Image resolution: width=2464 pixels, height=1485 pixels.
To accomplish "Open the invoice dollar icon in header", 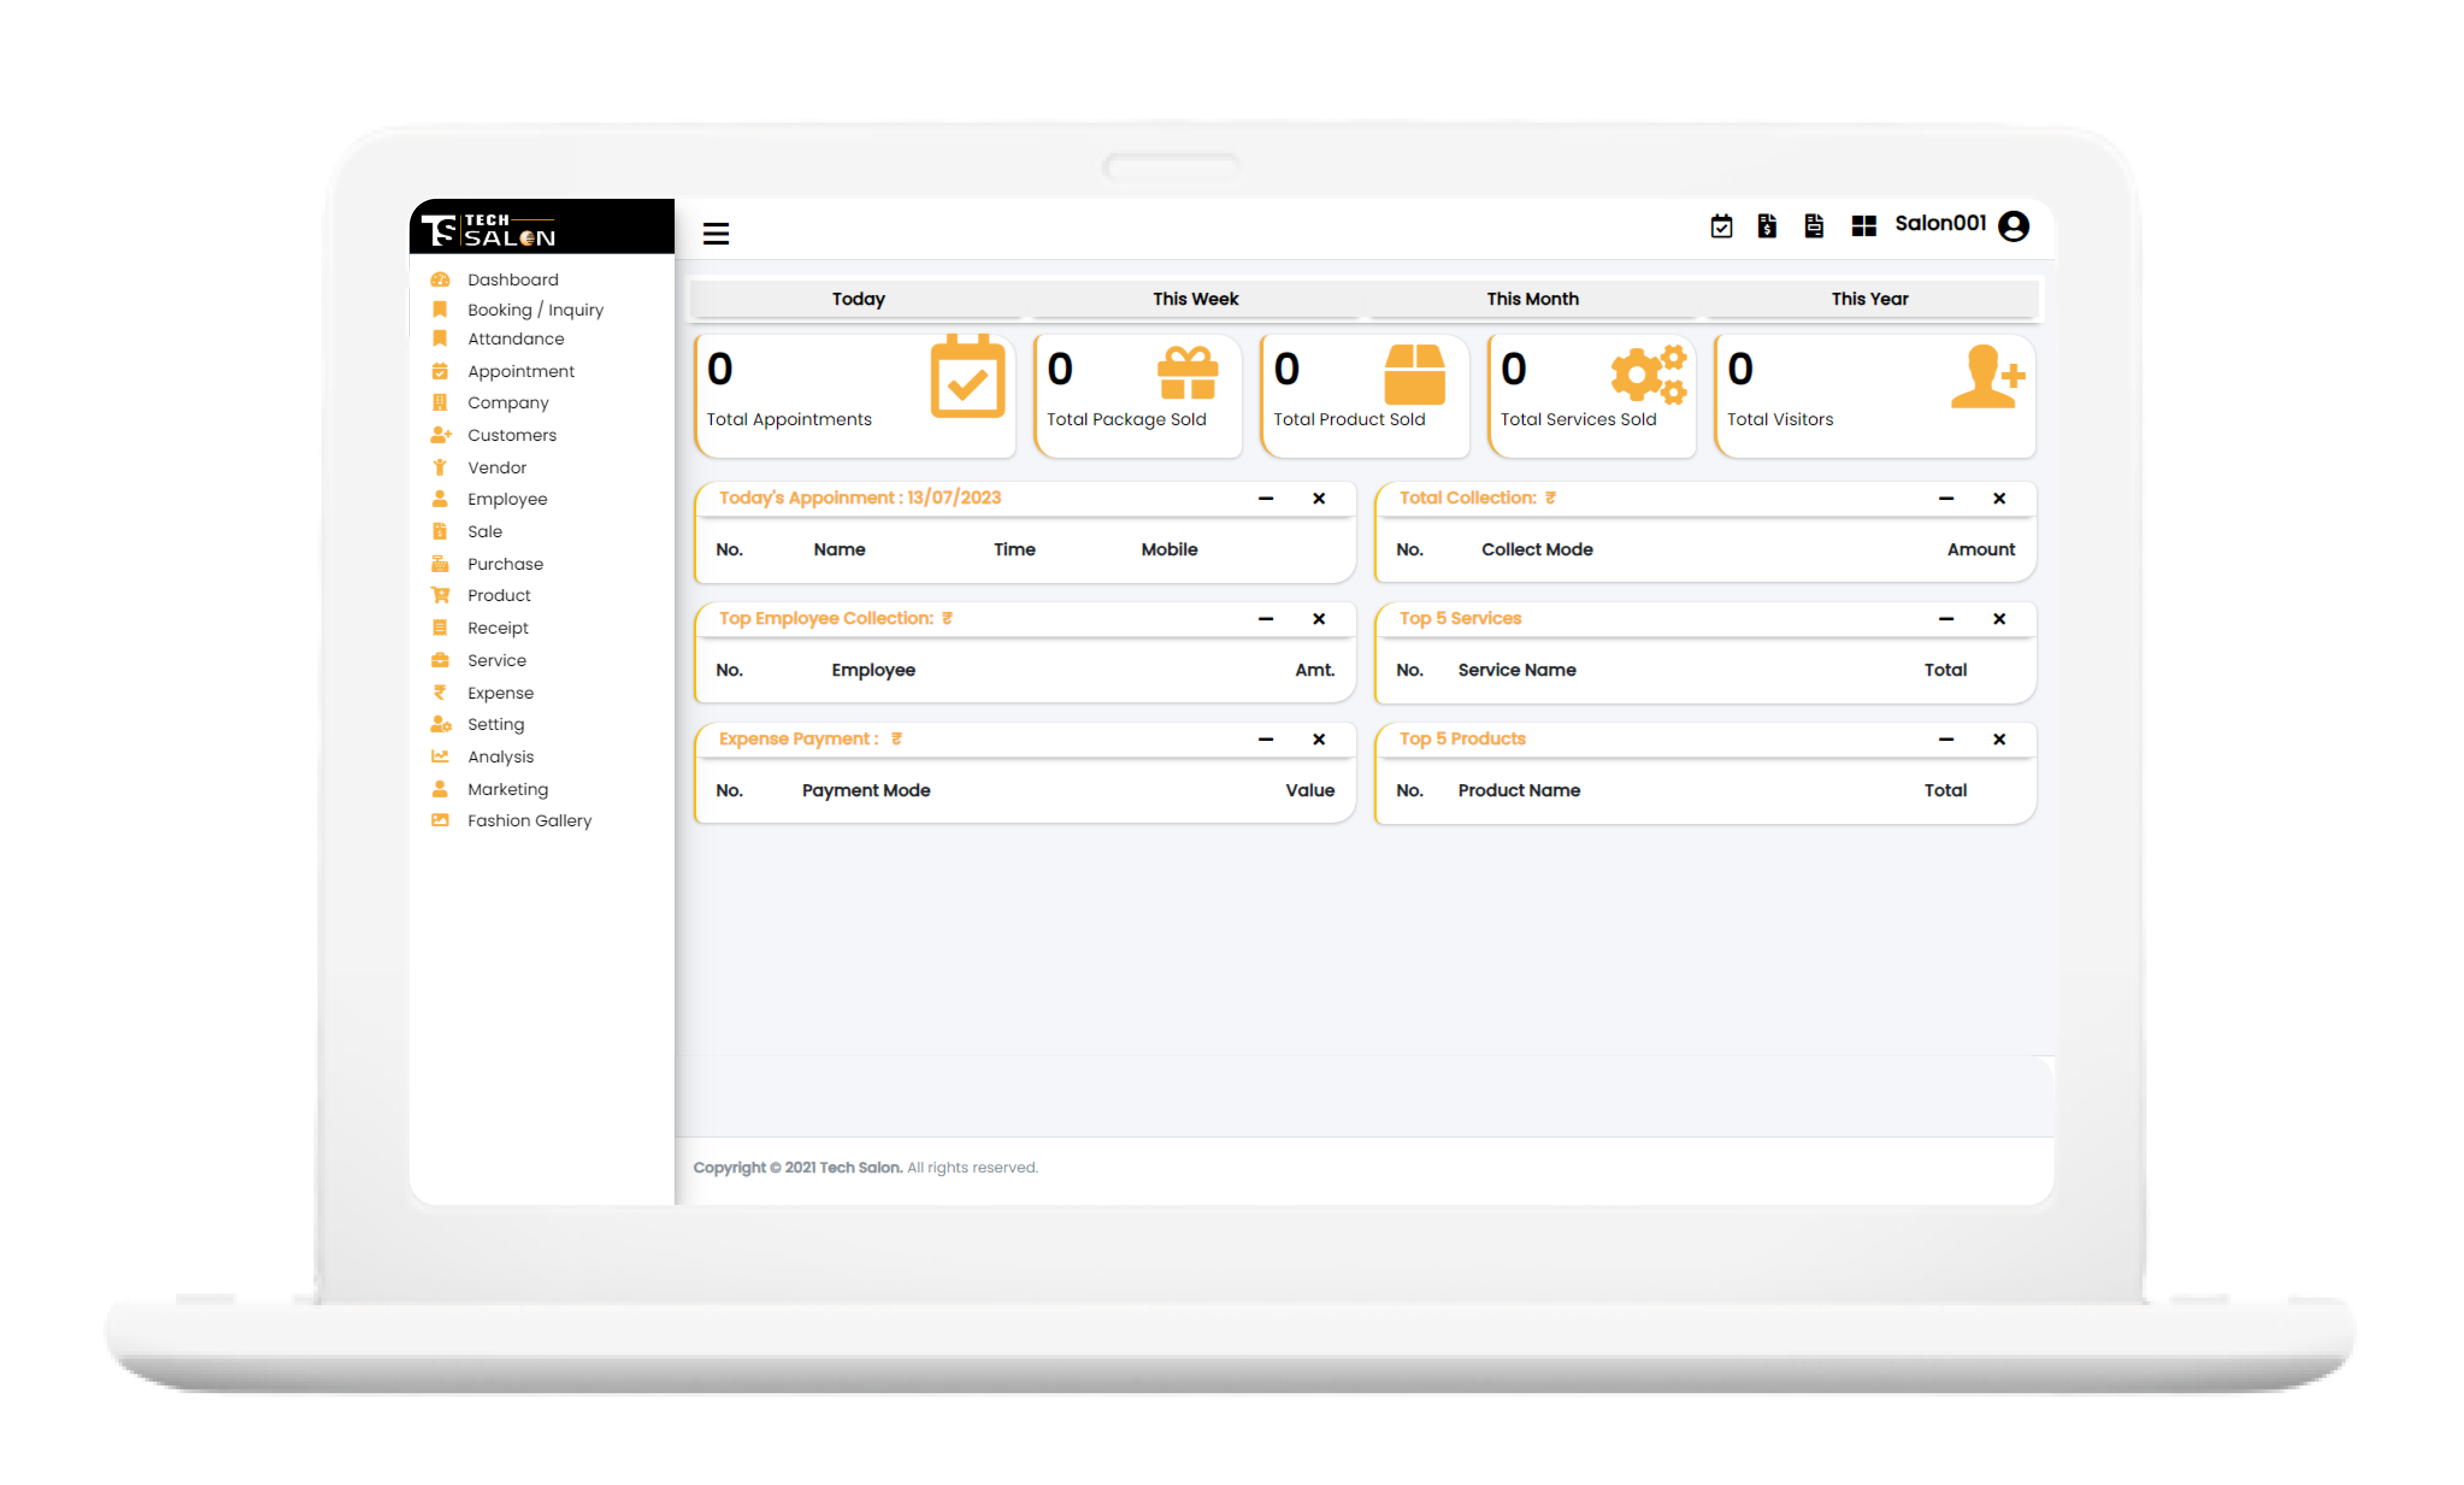I will click(x=1767, y=226).
